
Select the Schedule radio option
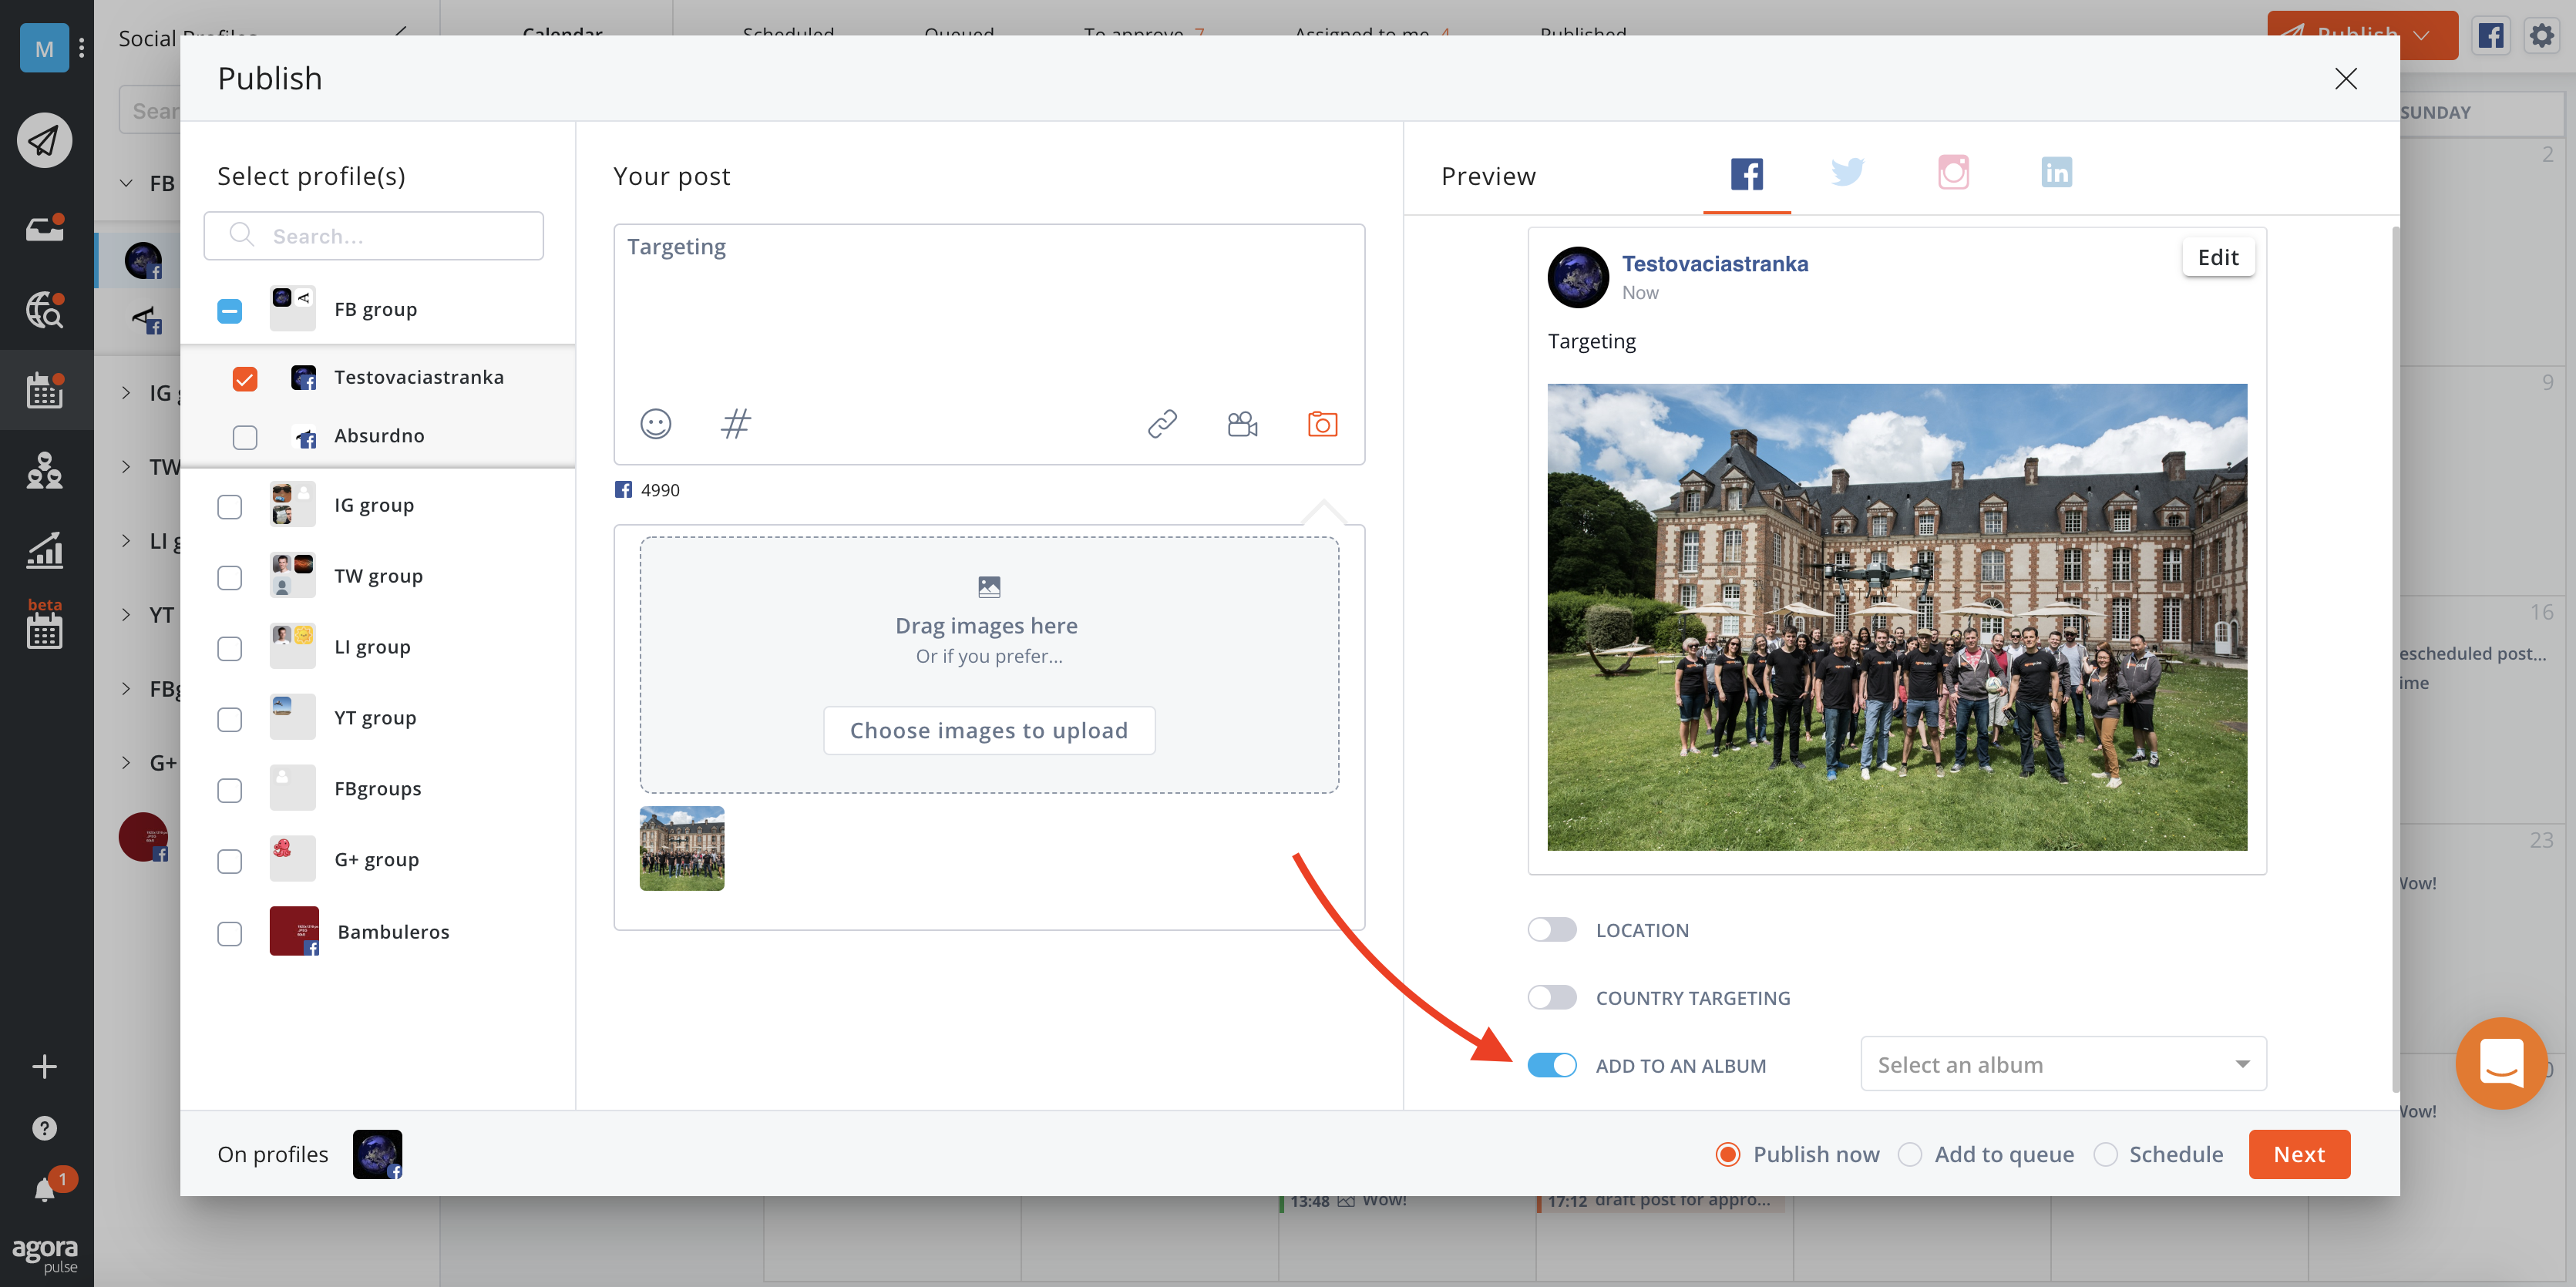click(2106, 1155)
